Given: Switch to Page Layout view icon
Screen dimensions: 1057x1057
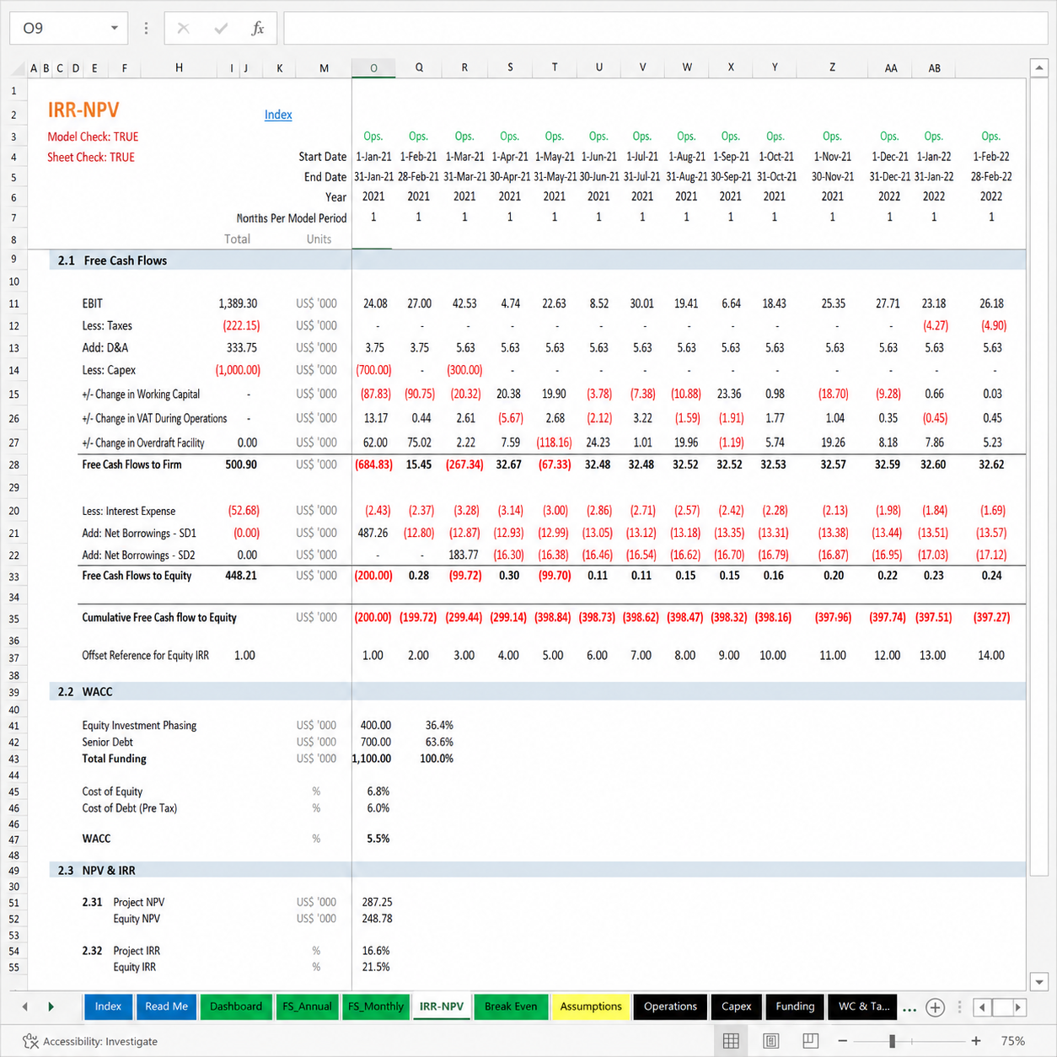Looking at the screenshot, I should pyautogui.click(x=770, y=1041).
